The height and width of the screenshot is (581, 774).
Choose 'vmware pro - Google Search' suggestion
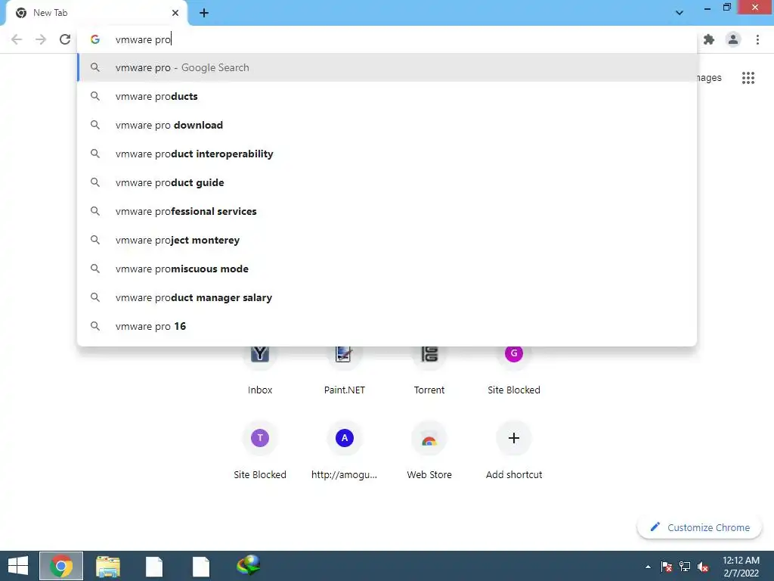[387, 67]
